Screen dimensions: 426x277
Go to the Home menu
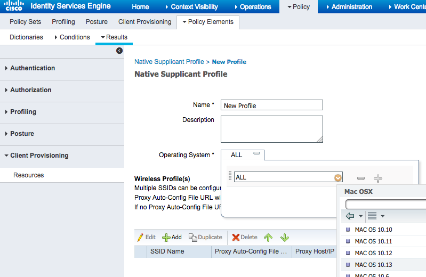(x=140, y=7)
